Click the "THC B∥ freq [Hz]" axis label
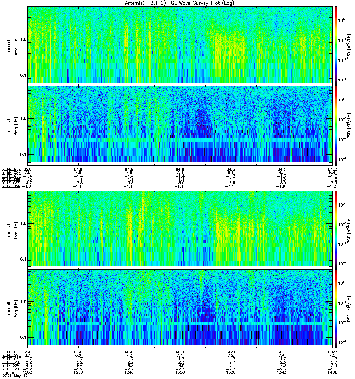Viewport: 355px width, 379px height. tap(13, 308)
